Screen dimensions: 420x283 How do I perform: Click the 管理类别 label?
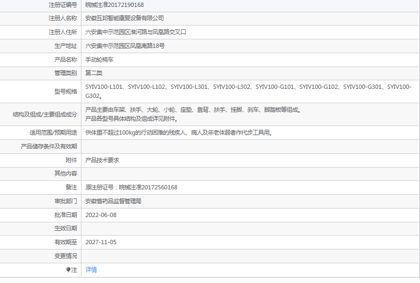click(x=66, y=73)
